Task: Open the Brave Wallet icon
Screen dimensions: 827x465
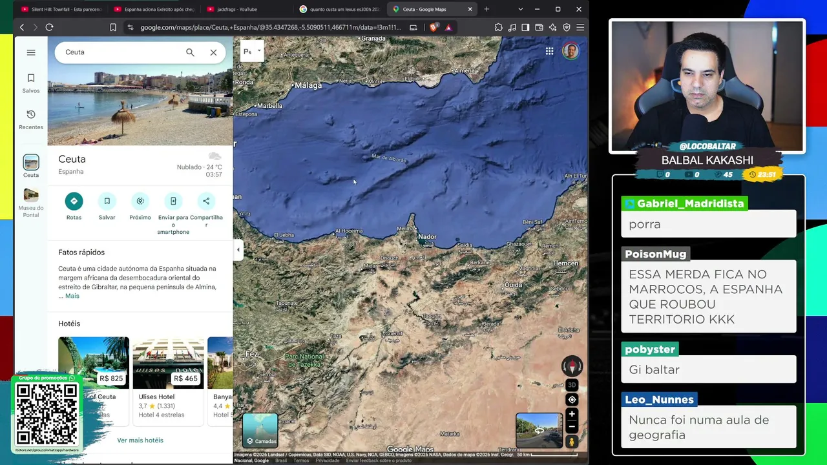Action: 539,27
